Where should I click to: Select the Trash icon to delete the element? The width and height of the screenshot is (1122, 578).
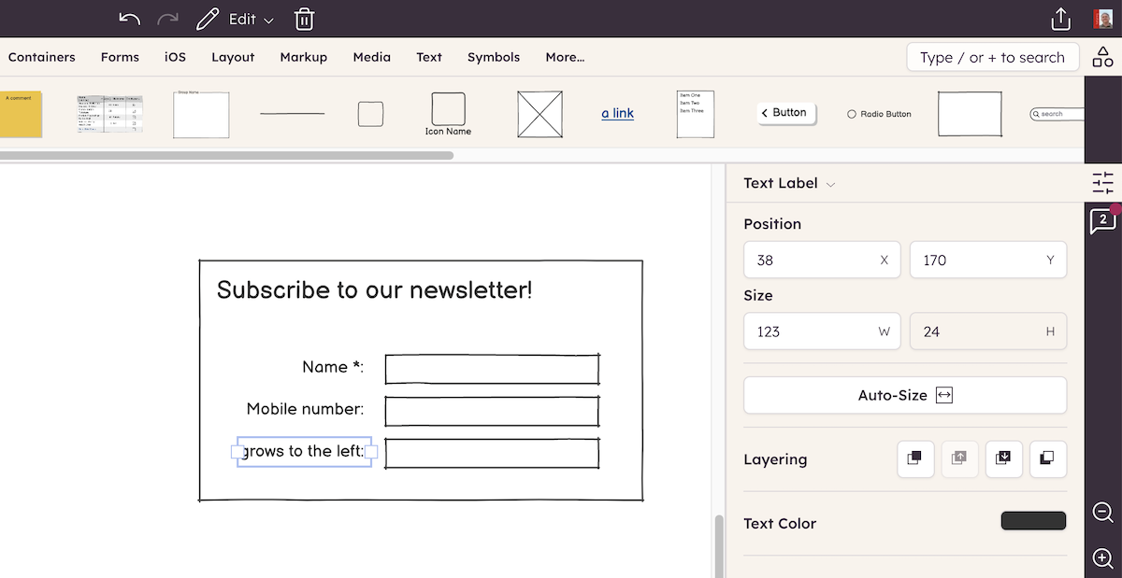pyautogui.click(x=304, y=18)
